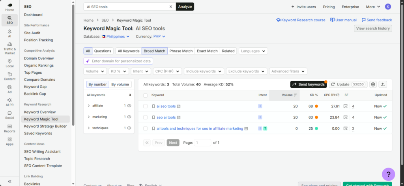Screen dimensions: 404x186
Task: Click the sidebar vertical scrollbar
Action: click(x=73, y=64)
